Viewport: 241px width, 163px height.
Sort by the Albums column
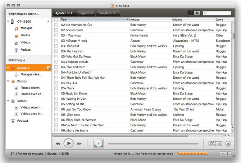tap(194, 19)
